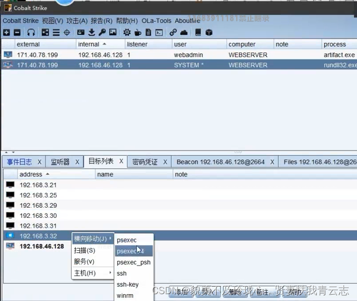
Task: Select psexec_psh from submenu
Action: tap(134, 262)
